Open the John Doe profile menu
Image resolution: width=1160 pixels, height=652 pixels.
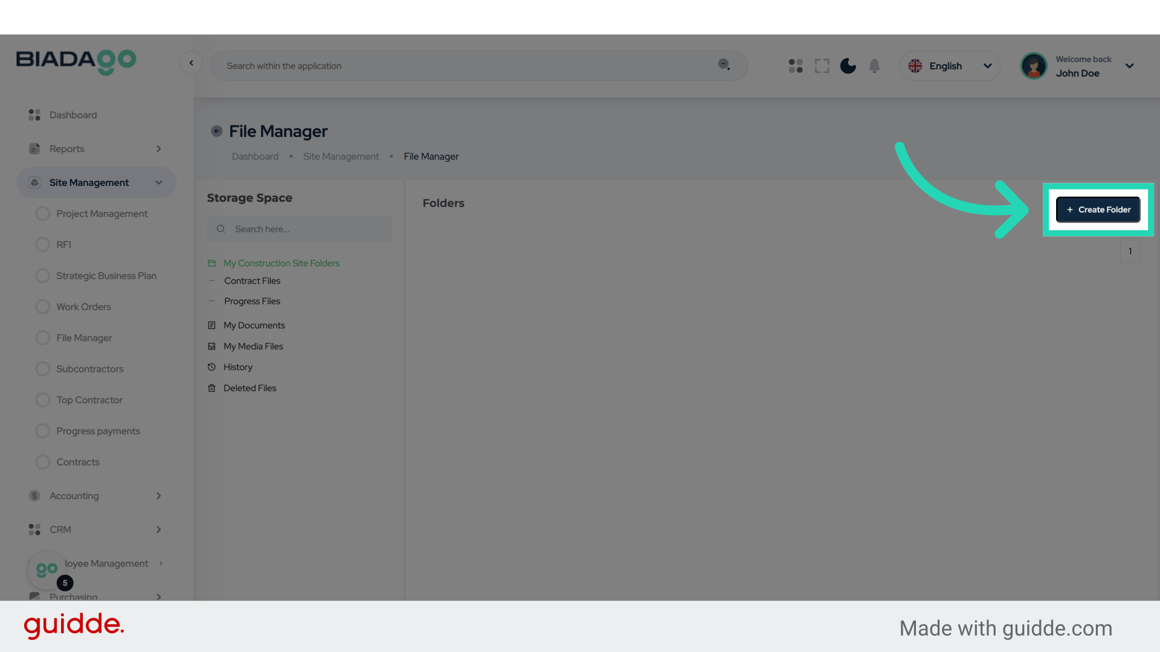coord(1078,66)
